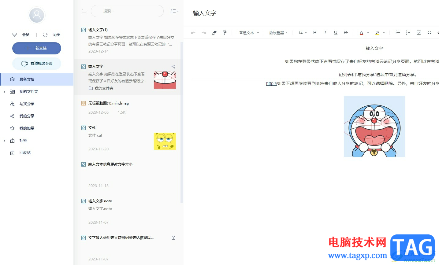
Task: Toggle bold formatting
Action: pyautogui.click(x=315, y=33)
